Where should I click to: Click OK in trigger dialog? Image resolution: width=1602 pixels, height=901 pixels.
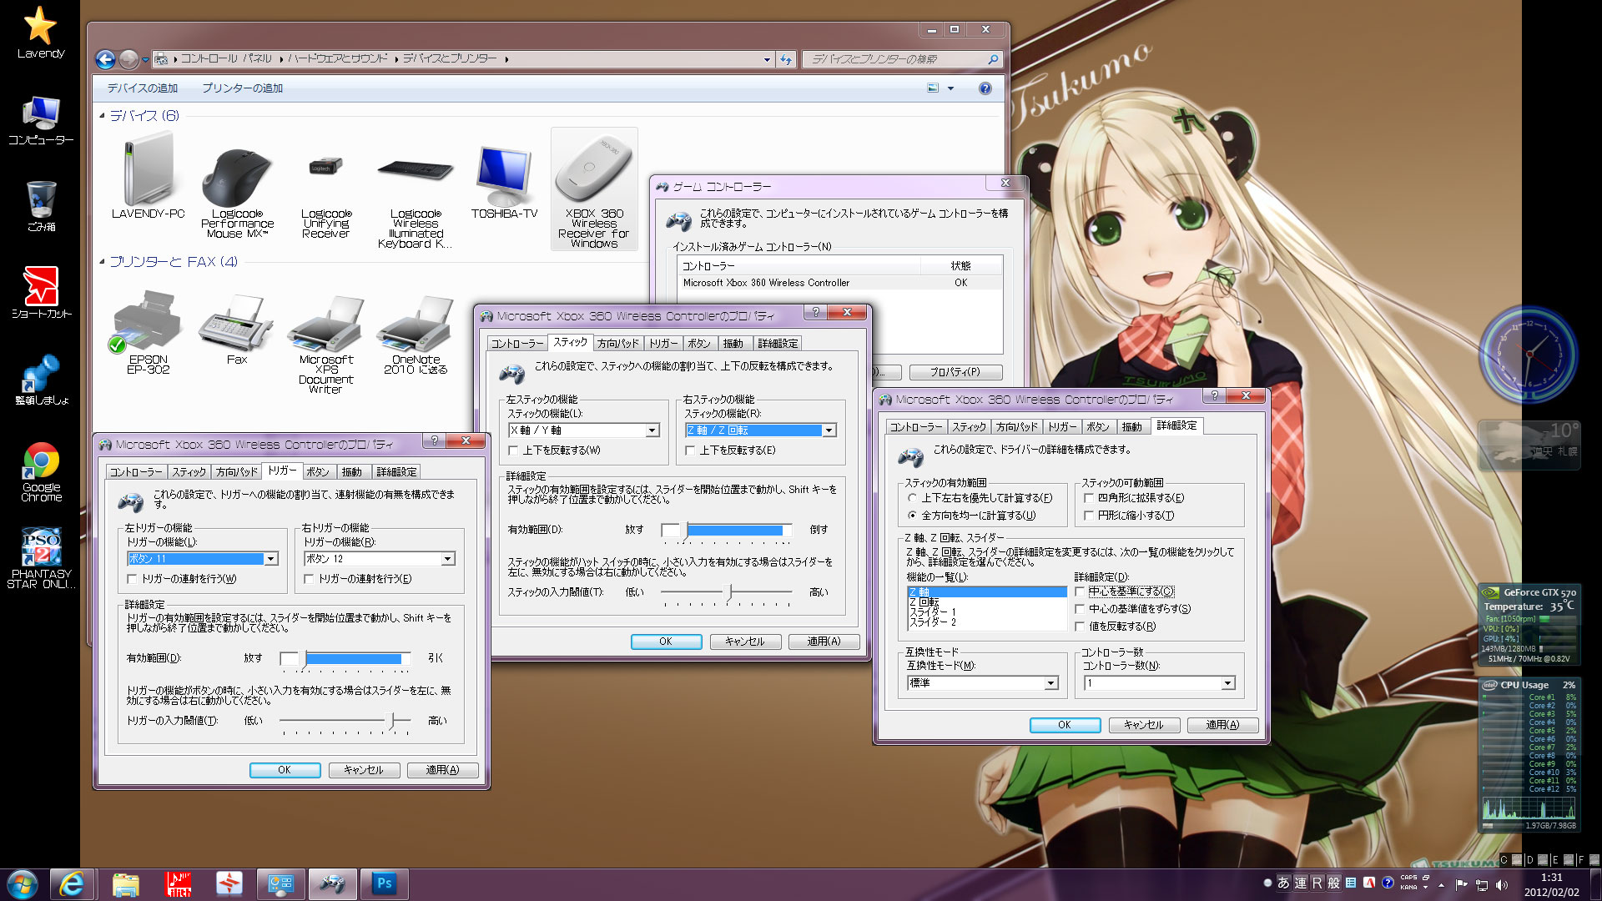(x=285, y=770)
